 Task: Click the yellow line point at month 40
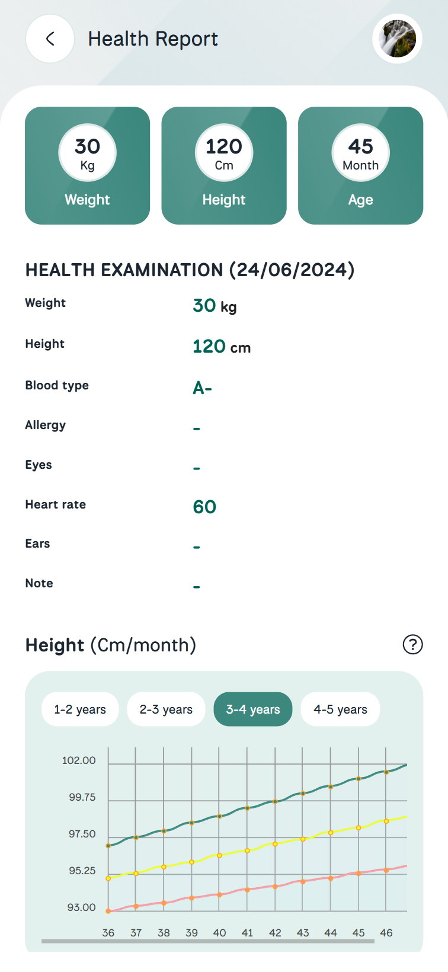(219, 855)
